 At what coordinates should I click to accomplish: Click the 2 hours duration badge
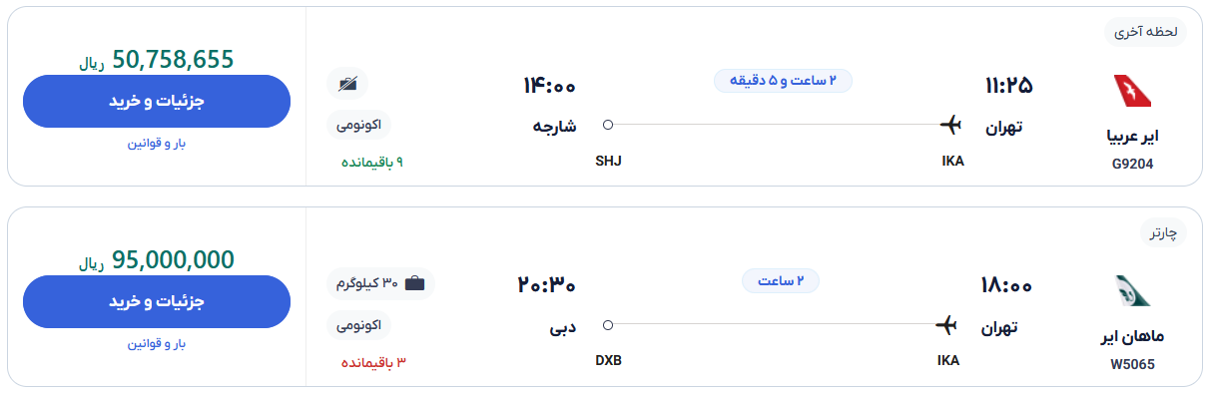(x=781, y=281)
